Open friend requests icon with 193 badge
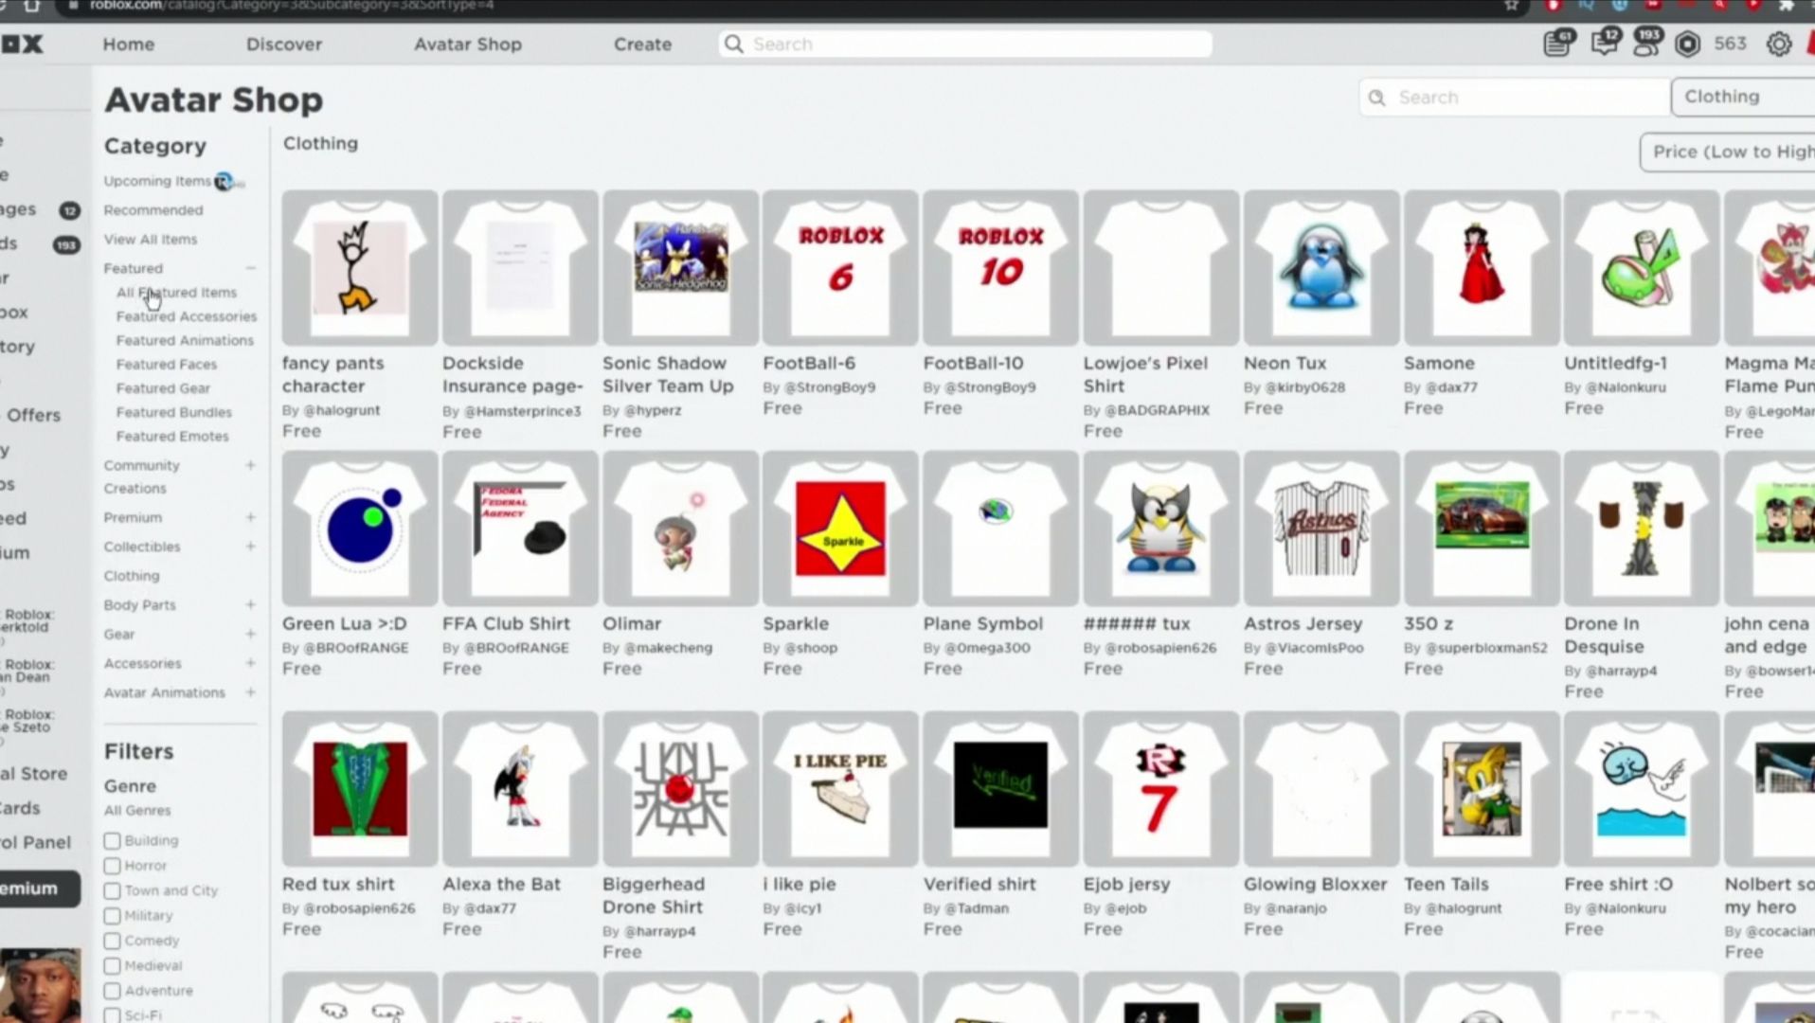The width and height of the screenshot is (1815, 1023). (1648, 43)
